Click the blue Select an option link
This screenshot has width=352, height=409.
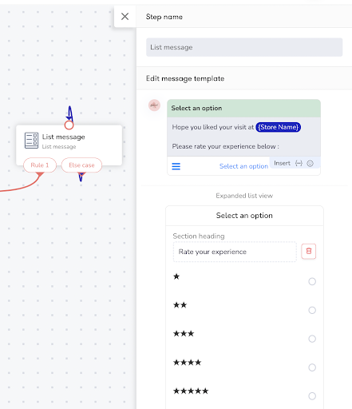[243, 166]
